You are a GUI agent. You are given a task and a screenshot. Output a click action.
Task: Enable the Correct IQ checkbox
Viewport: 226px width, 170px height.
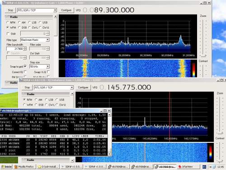point(25,72)
